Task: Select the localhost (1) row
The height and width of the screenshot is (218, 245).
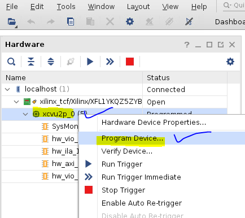Action: 114,89
